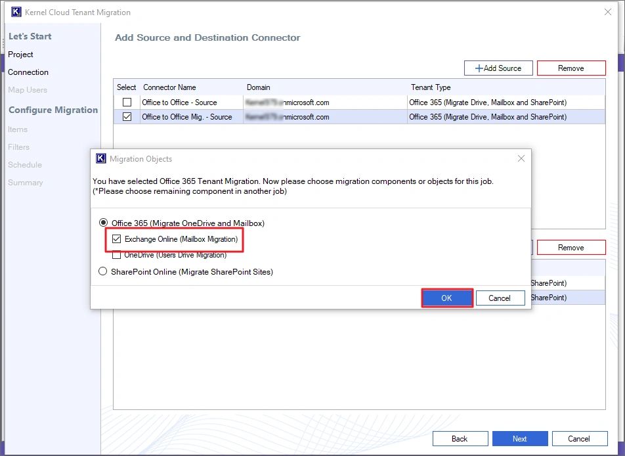This screenshot has height=456, width=625.
Task: Select Office 365 (Migrate OneDrive and Mailbox) radio
Action: point(102,223)
